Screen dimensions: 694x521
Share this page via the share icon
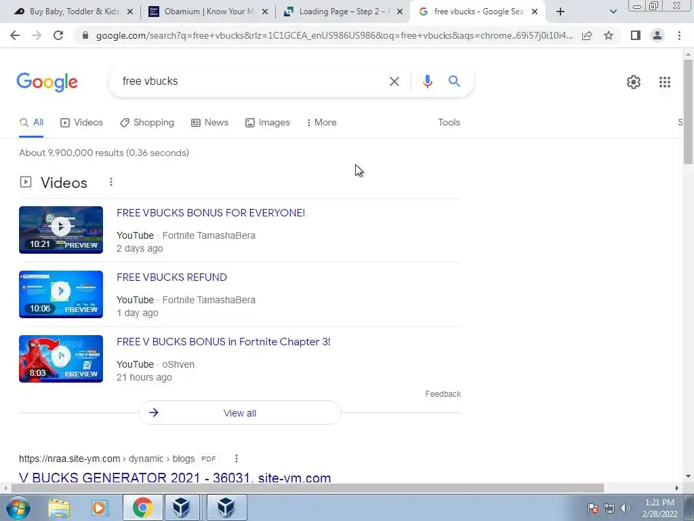587,35
